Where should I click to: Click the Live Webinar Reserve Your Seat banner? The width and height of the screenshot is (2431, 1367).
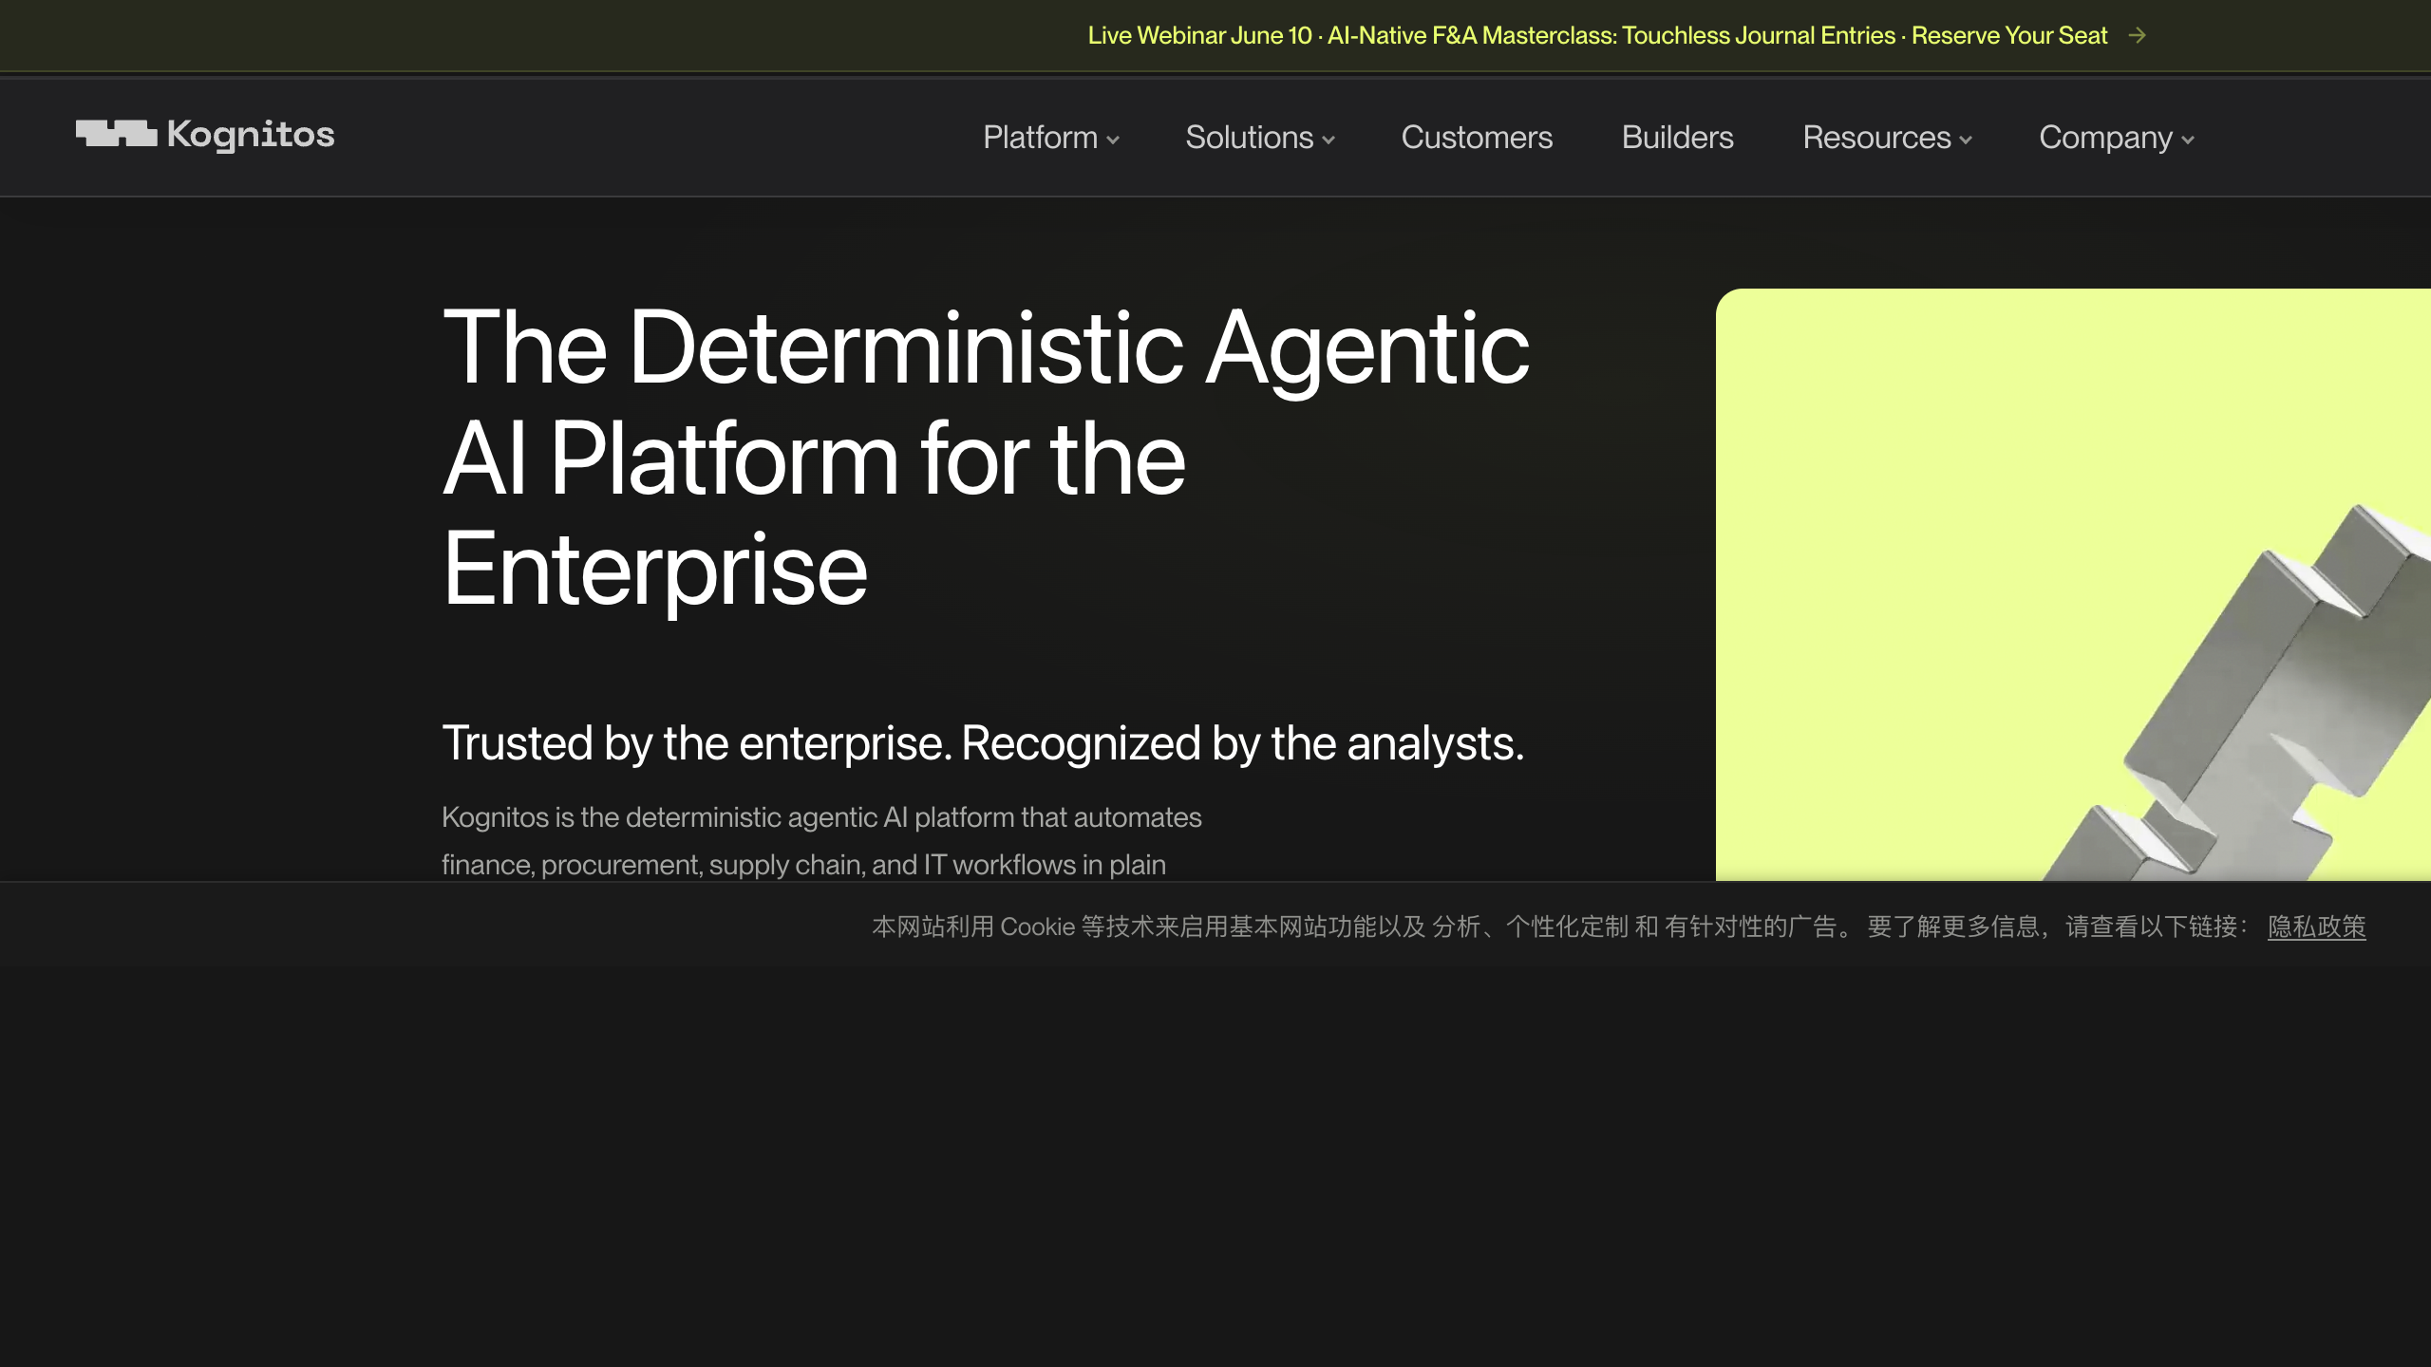(x=1597, y=36)
